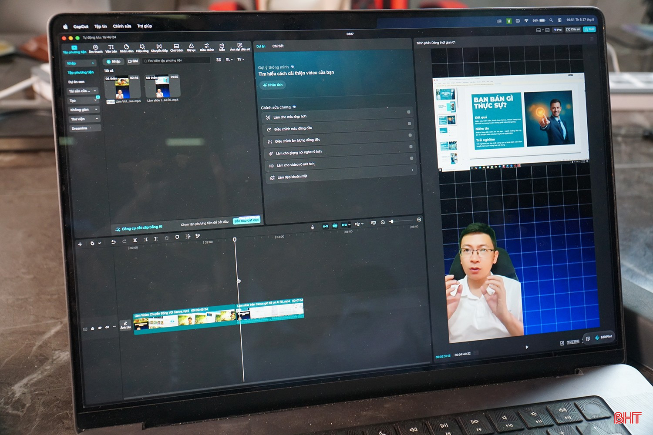Viewport: 653px width, 435px height.
Task: Split the clip at the playhead
Action: (135, 240)
